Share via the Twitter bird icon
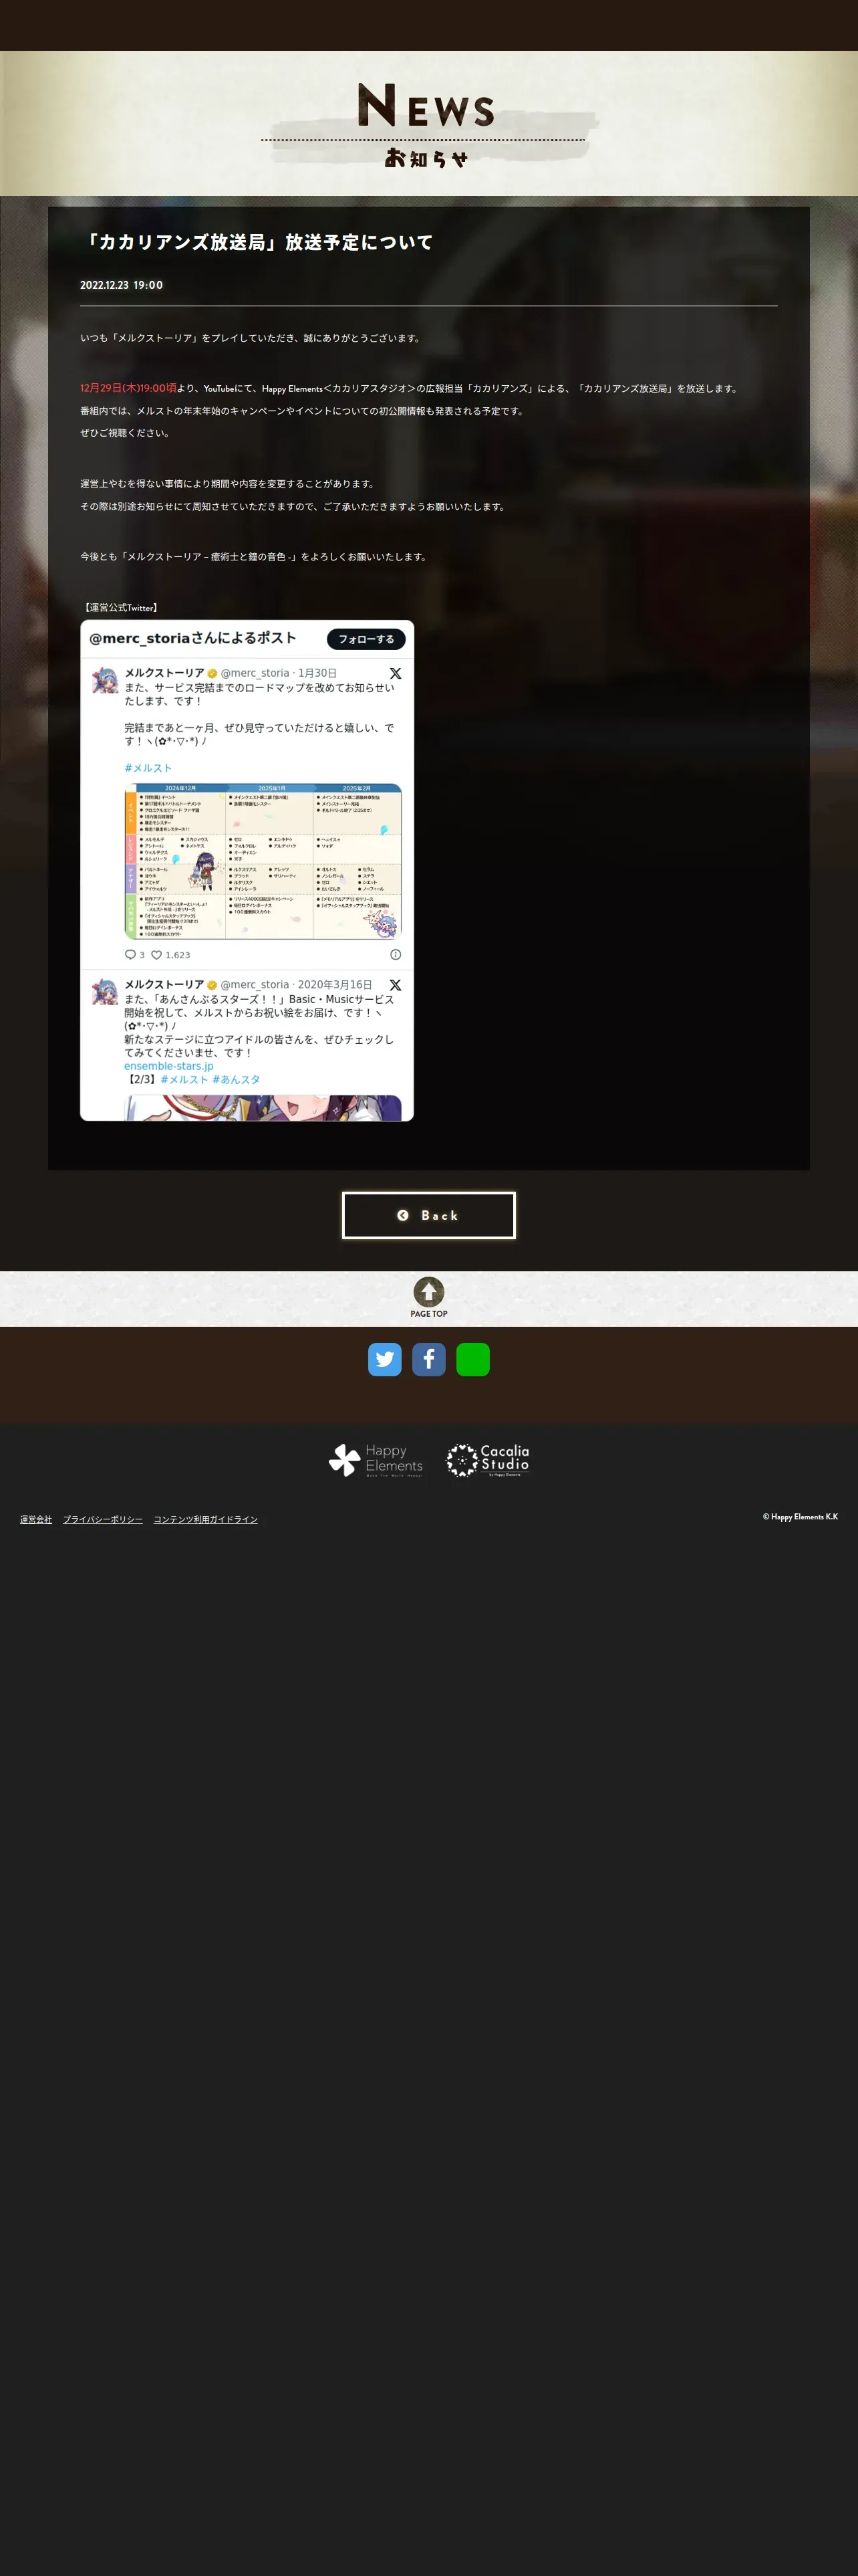The width and height of the screenshot is (858, 2576). click(384, 1359)
